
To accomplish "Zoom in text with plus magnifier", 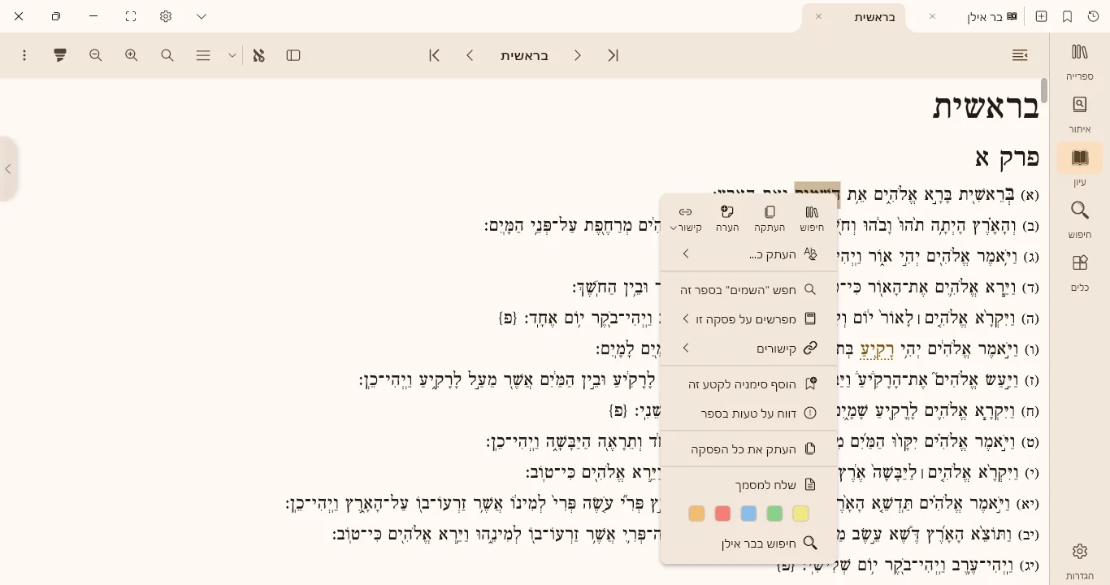I will tap(132, 55).
